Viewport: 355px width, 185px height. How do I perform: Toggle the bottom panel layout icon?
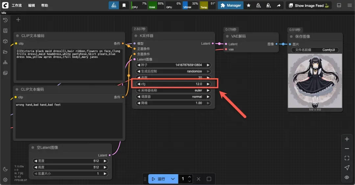coord(339,5)
